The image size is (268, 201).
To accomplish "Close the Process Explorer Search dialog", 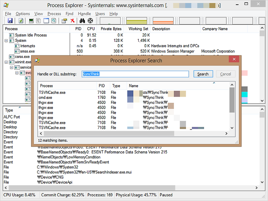I will 234,59.
